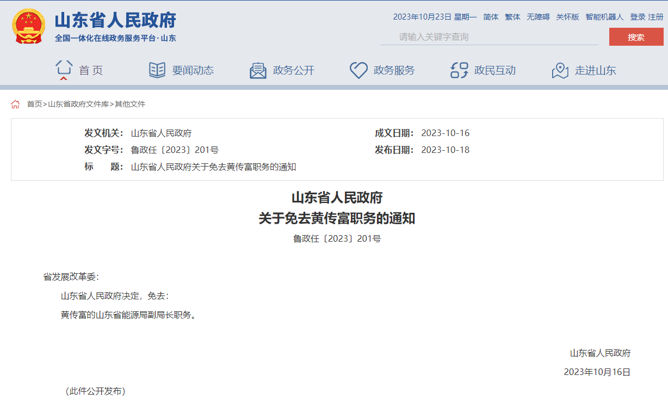Click the envelope icon for 政务公开
The image size is (668, 406).
click(x=258, y=70)
